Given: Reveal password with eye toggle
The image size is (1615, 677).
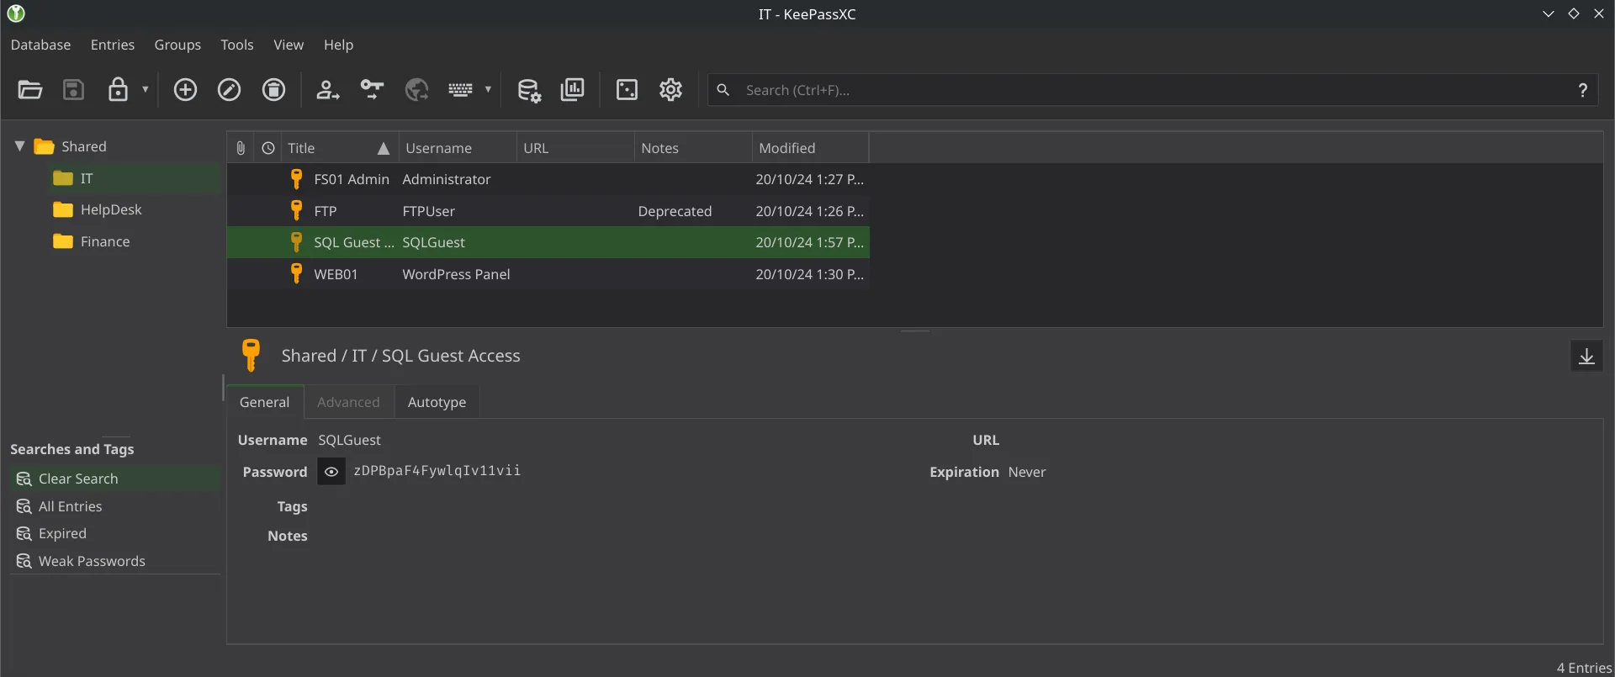Looking at the screenshot, I should point(331,472).
